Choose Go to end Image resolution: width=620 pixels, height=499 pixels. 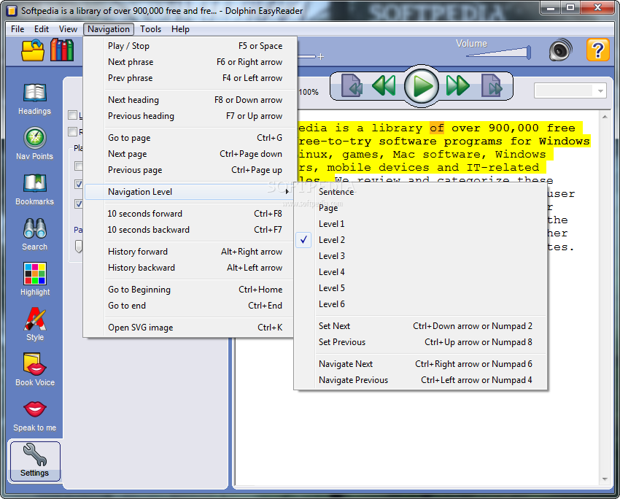coord(190,306)
